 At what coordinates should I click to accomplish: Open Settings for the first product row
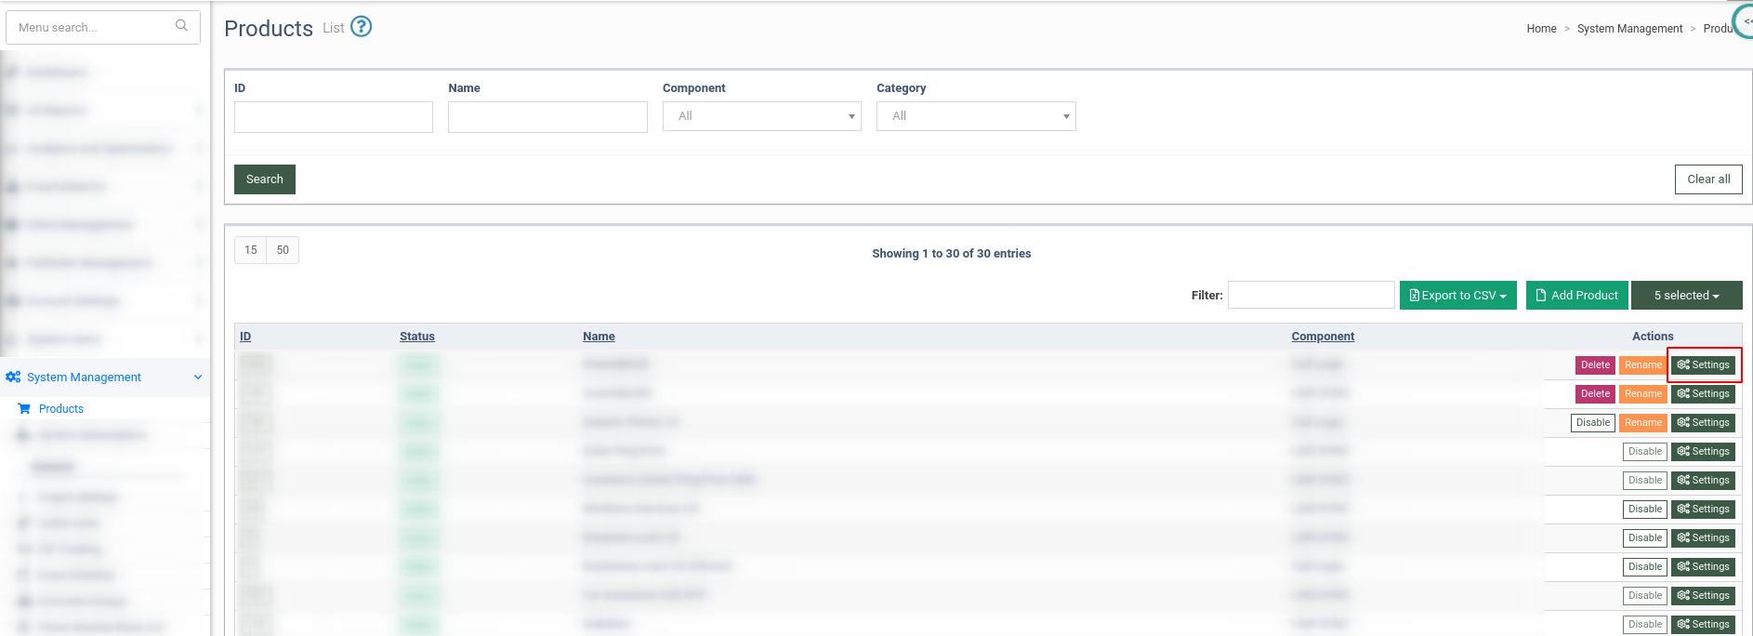pyautogui.click(x=1704, y=365)
